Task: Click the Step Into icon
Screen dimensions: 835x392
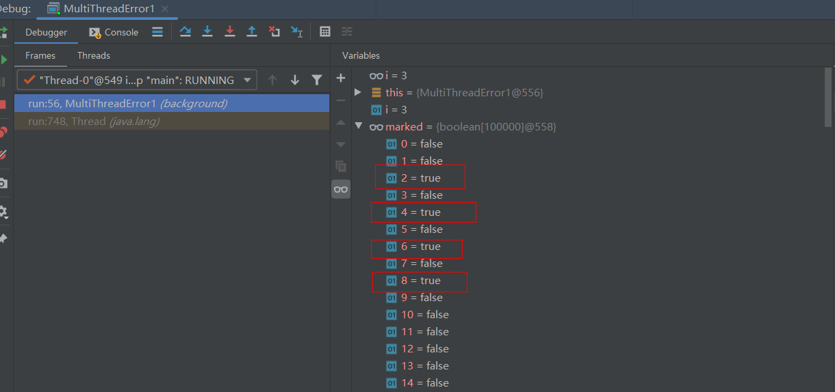Action: pos(207,31)
